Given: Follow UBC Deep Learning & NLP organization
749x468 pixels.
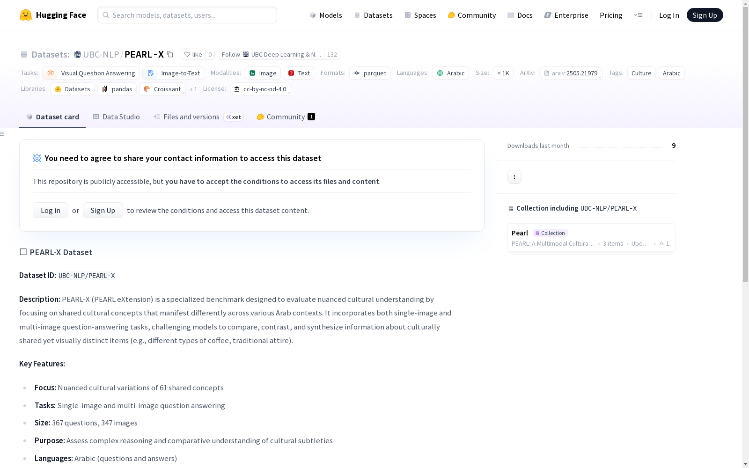Looking at the screenshot, I should pos(272,54).
